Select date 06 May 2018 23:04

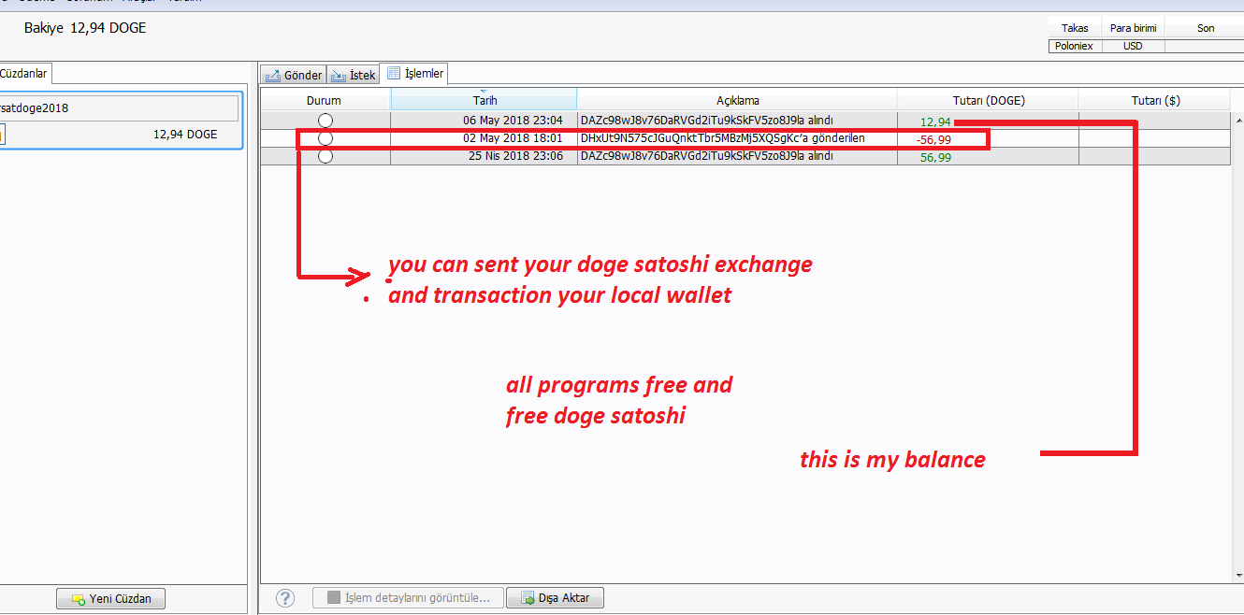(x=513, y=121)
